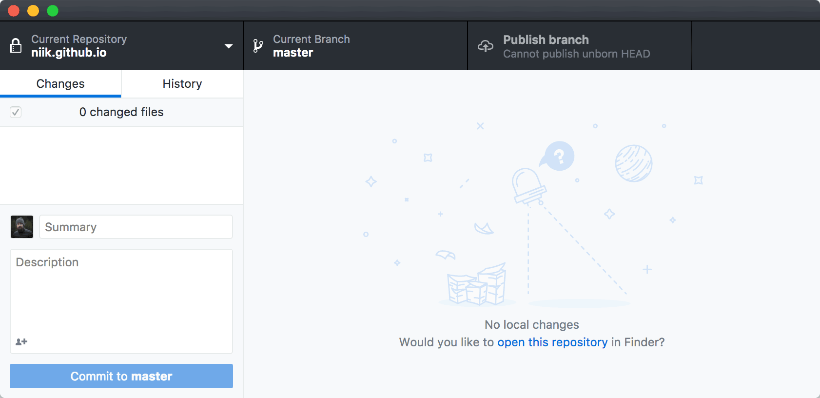Click the git branch icon
The width and height of the screenshot is (820, 398).
pos(258,46)
